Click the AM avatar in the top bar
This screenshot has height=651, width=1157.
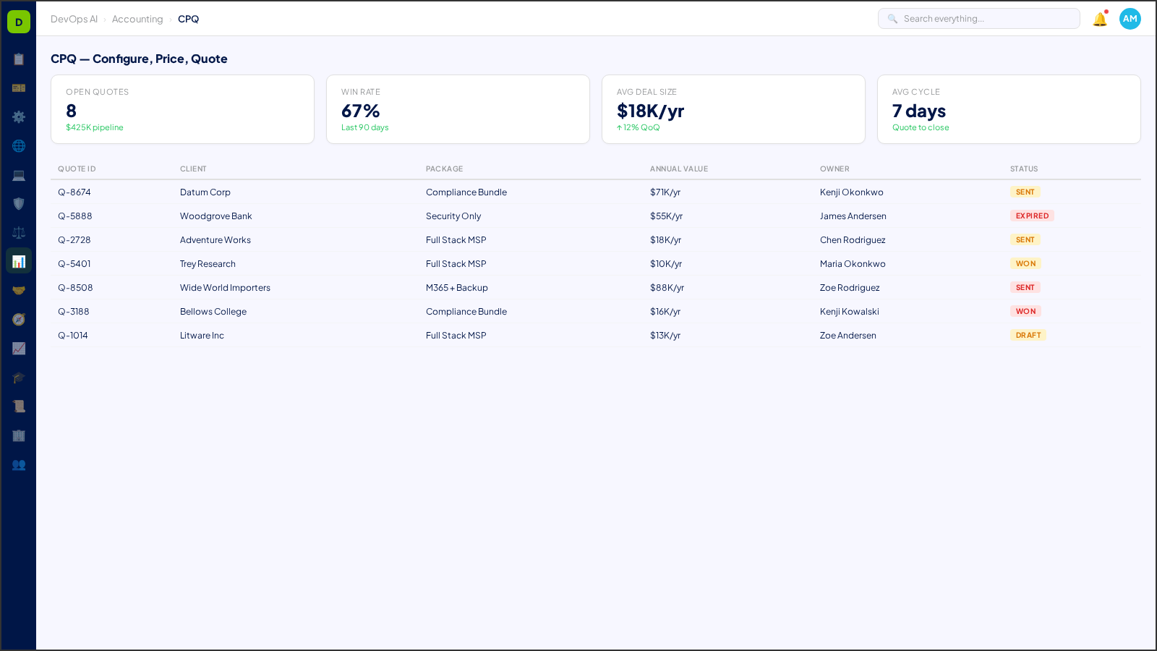(1130, 19)
